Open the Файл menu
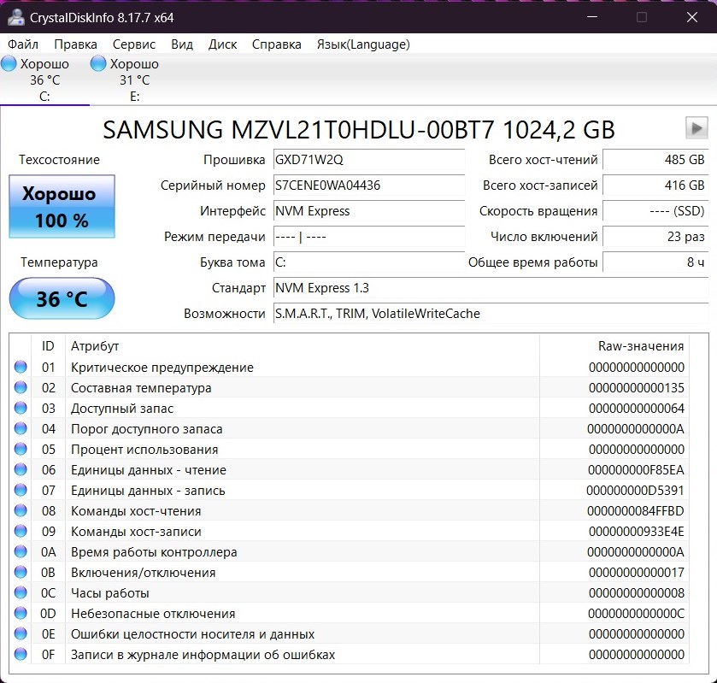 (23, 44)
